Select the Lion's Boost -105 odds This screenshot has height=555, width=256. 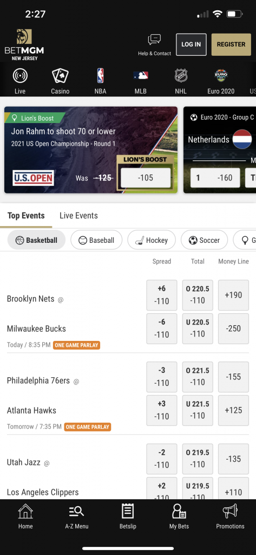pyautogui.click(x=146, y=178)
